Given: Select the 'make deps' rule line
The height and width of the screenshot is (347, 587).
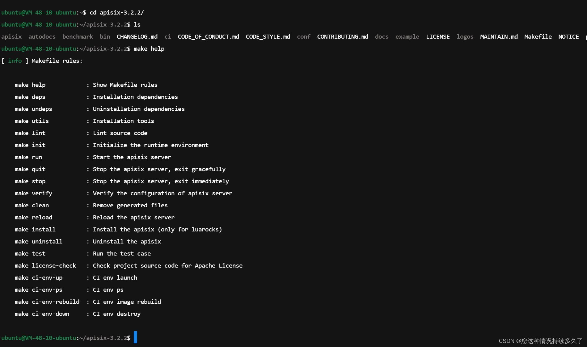Looking at the screenshot, I should (x=30, y=97).
